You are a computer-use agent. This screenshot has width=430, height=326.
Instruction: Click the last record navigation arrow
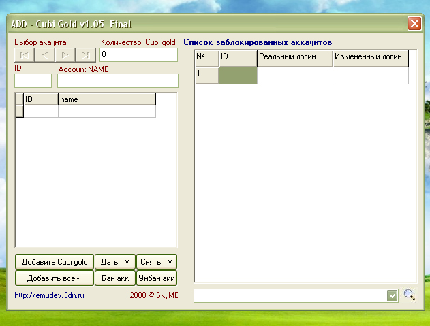(85, 55)
